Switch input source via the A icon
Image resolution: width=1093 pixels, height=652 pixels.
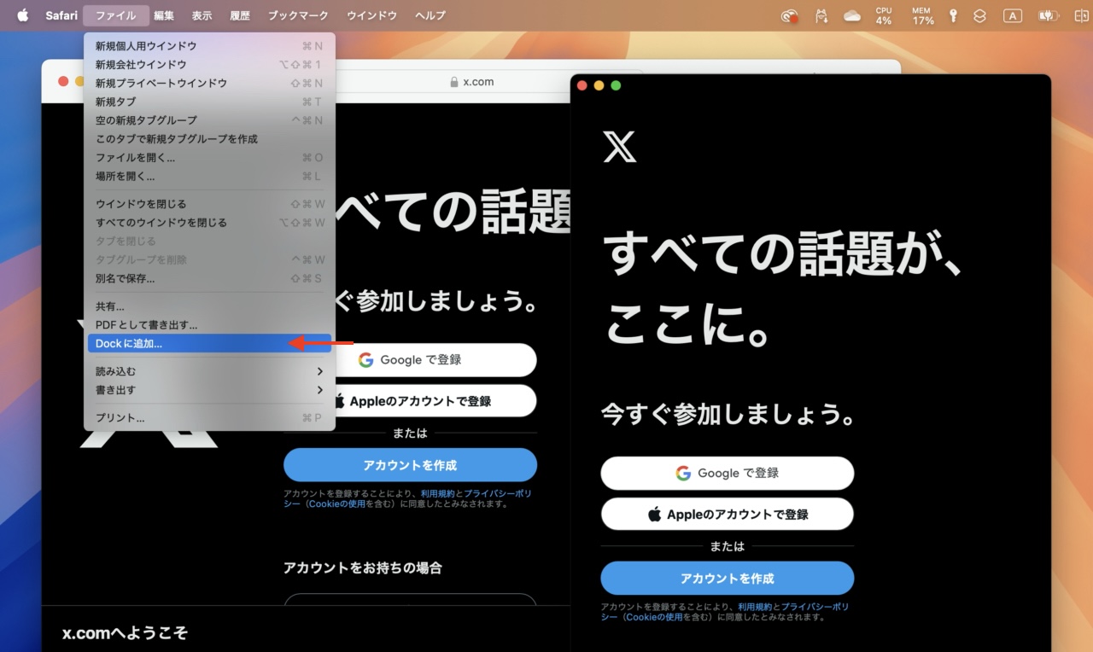click(x=1013, y=15)
